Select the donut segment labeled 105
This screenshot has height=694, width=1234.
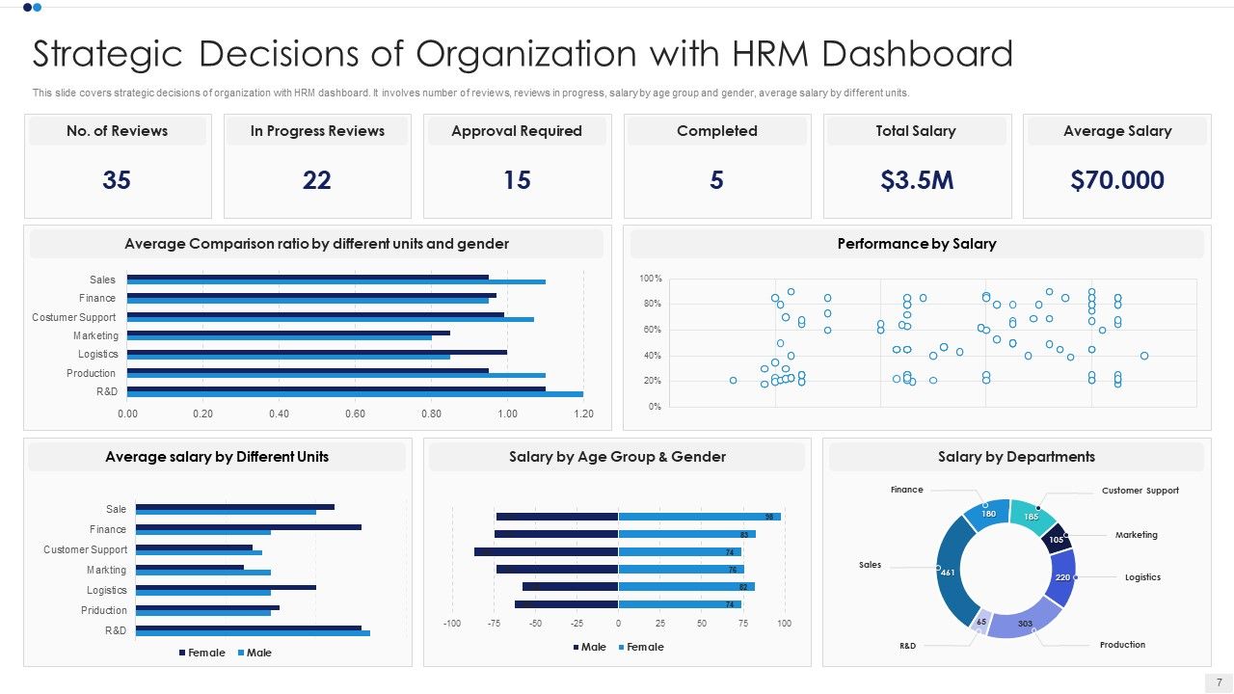pyautogui.click(x=1058, y=538)
